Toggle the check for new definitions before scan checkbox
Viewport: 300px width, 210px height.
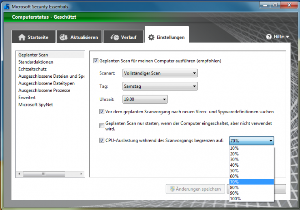102,112
